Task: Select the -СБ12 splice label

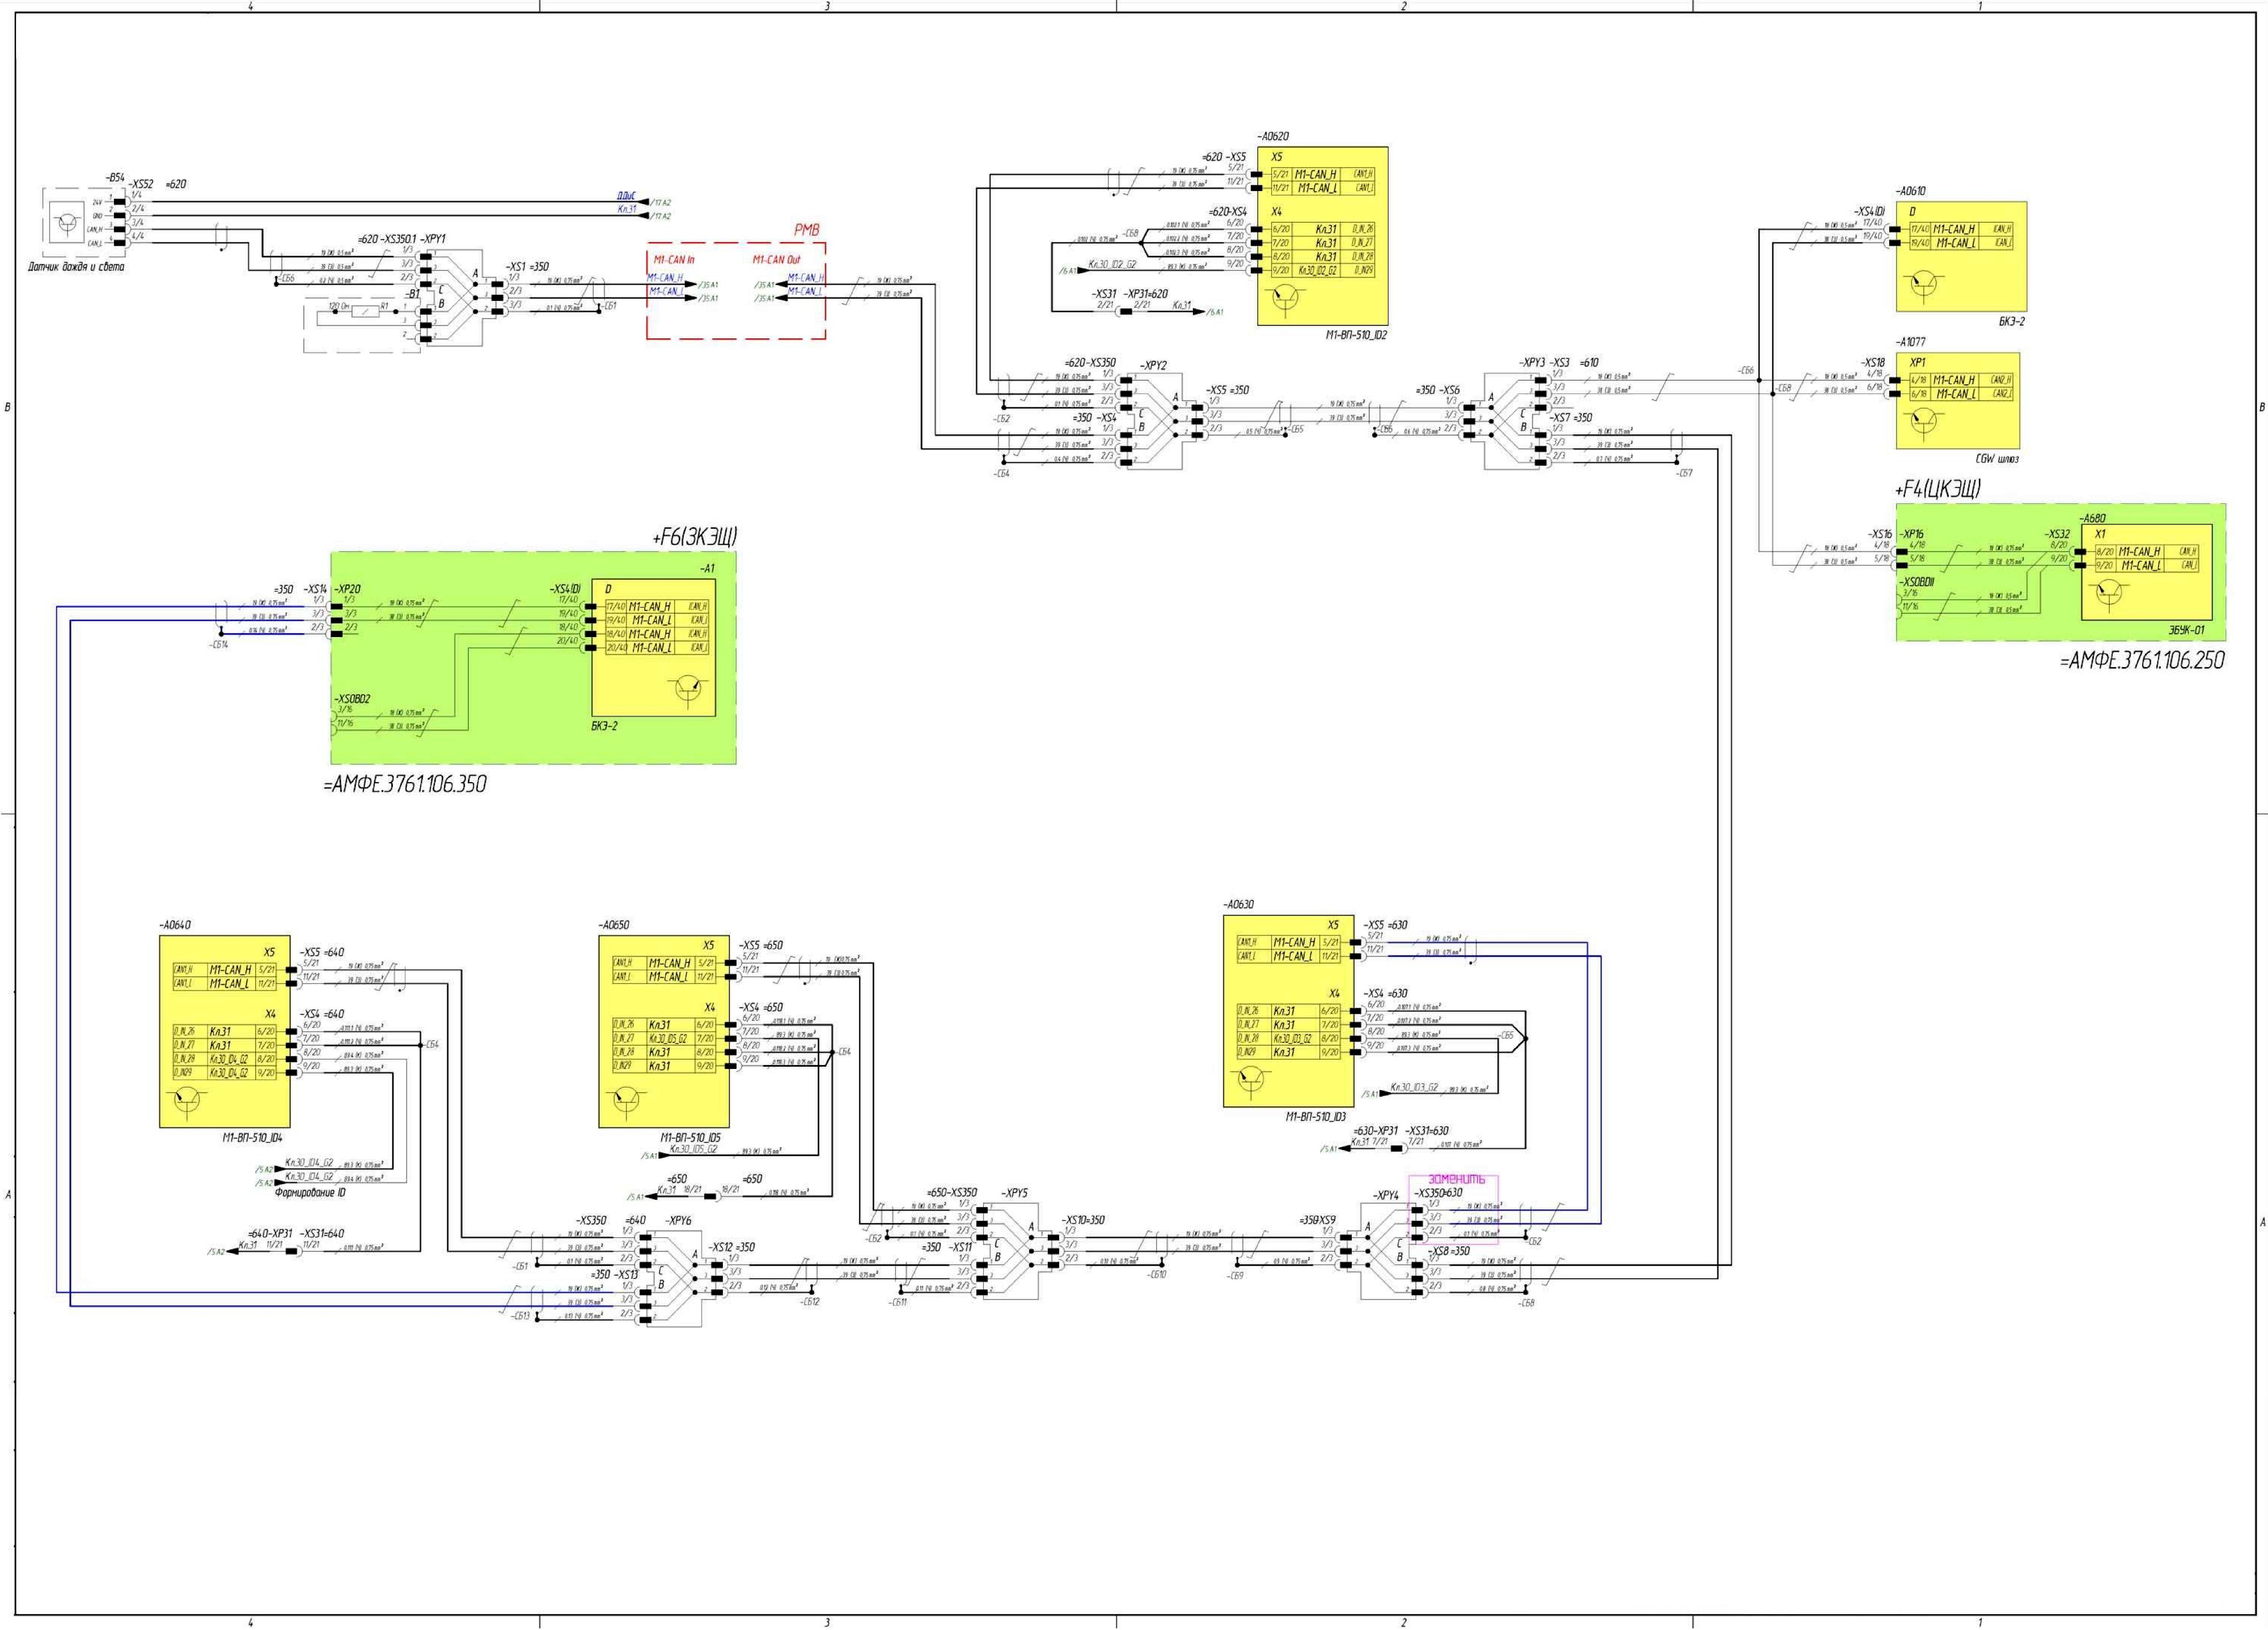Action: (x=810, y=1302)
